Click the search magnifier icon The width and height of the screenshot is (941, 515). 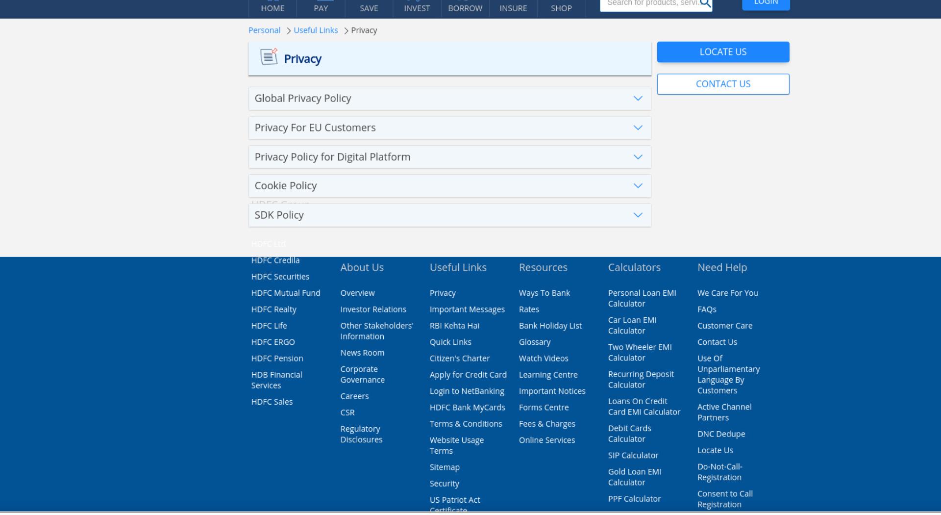coord(705,4)
